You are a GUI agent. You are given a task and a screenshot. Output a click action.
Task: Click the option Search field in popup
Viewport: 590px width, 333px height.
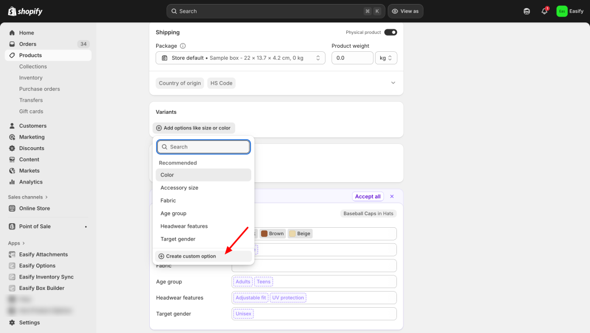tap(203, 147)
